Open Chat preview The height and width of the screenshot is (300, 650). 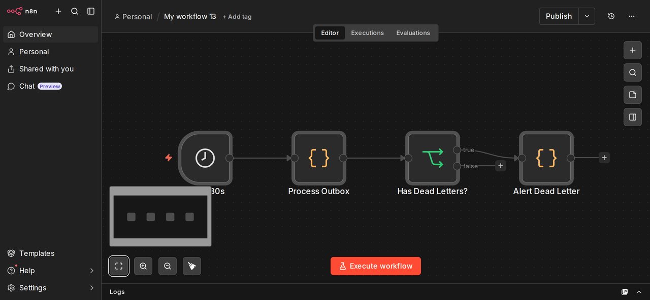coord(50,86)
